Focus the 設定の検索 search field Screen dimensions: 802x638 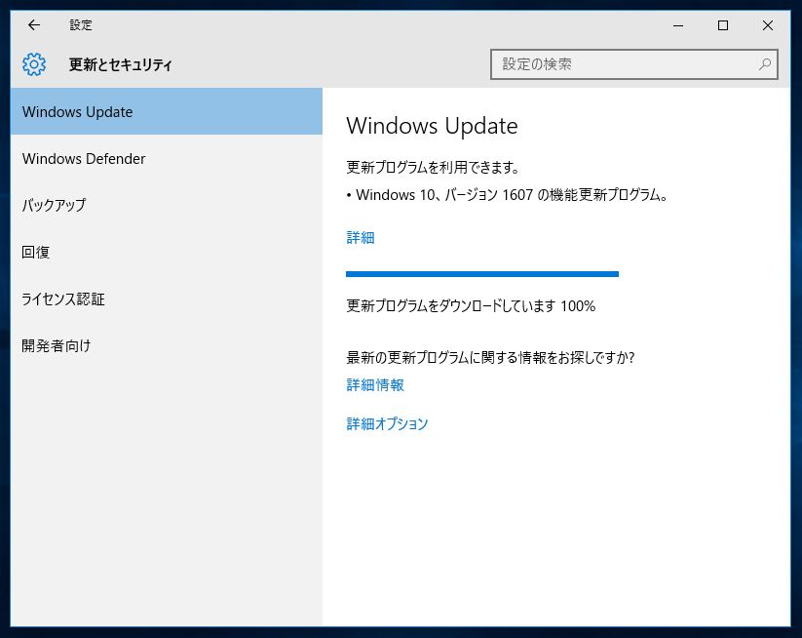click(634, 64)
